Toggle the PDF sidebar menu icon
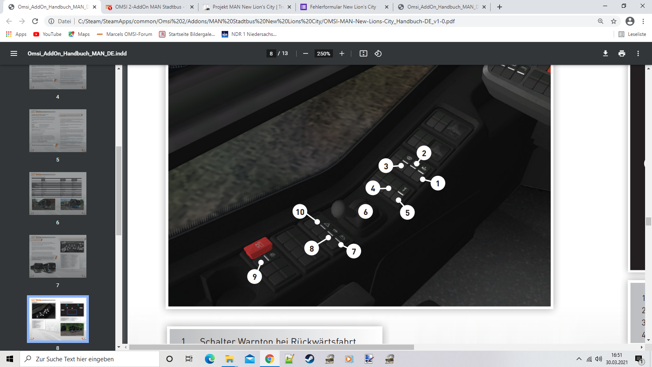The width and height of the screenshot is (652, 367). point(14,53)
